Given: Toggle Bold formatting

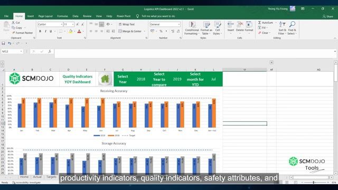Looking at the screenshot, I should pos(40,31).
